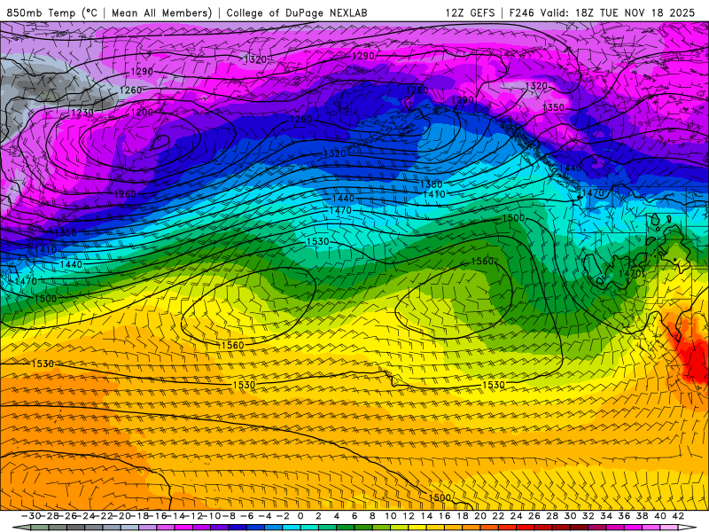Click the '12Z GEFS' model run label
Image resolution: width=709 pixels, height=532 pixels.
tap(470, 12)
